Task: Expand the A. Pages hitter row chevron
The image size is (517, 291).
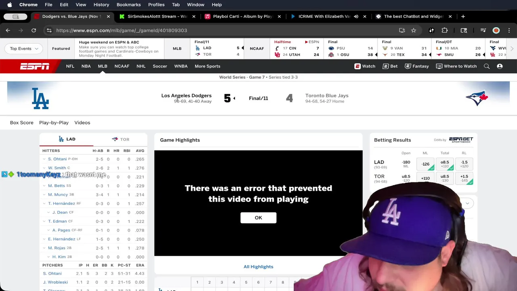Action: point(48,230)
